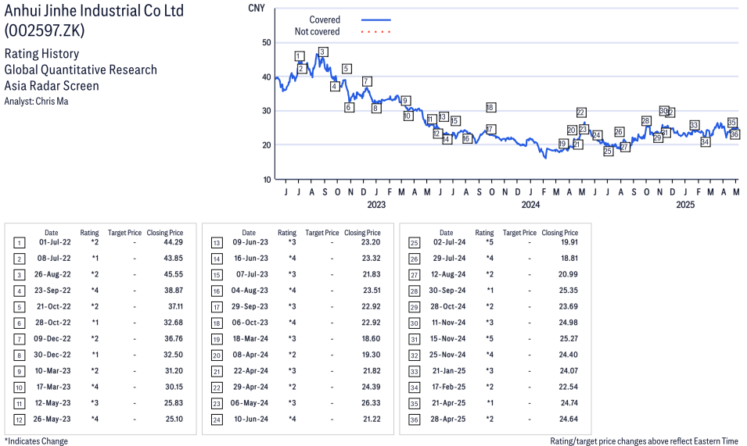Click chart marker 1 on the price line

click(299, 56)
